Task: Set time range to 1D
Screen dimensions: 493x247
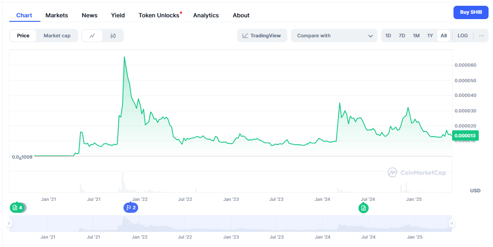Action: [388, 36]
